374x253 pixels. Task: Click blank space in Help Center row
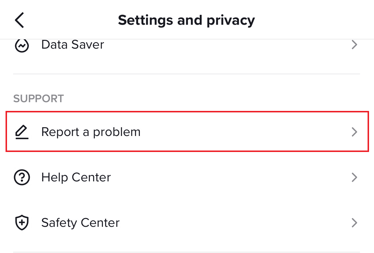pos(234,177)
